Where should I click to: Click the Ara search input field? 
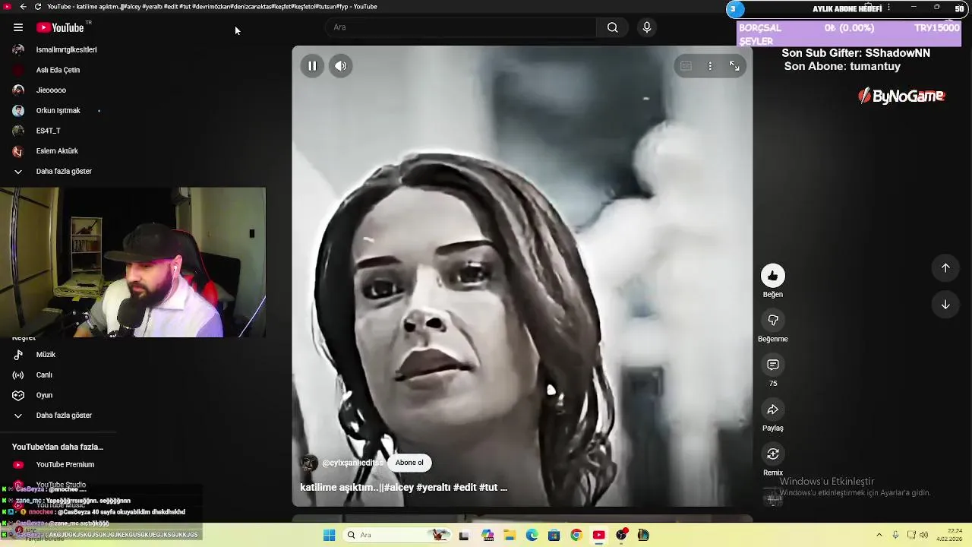[x=461, y=27]
